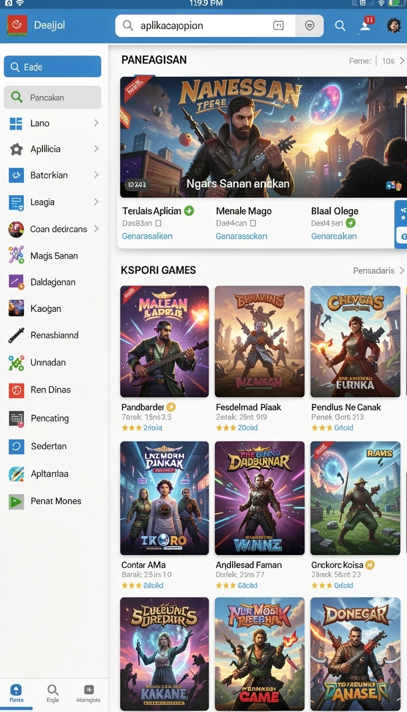Screen dimensions: 407x712
Task: Click the white search icon in the header
Action: [x=340, y=25]
